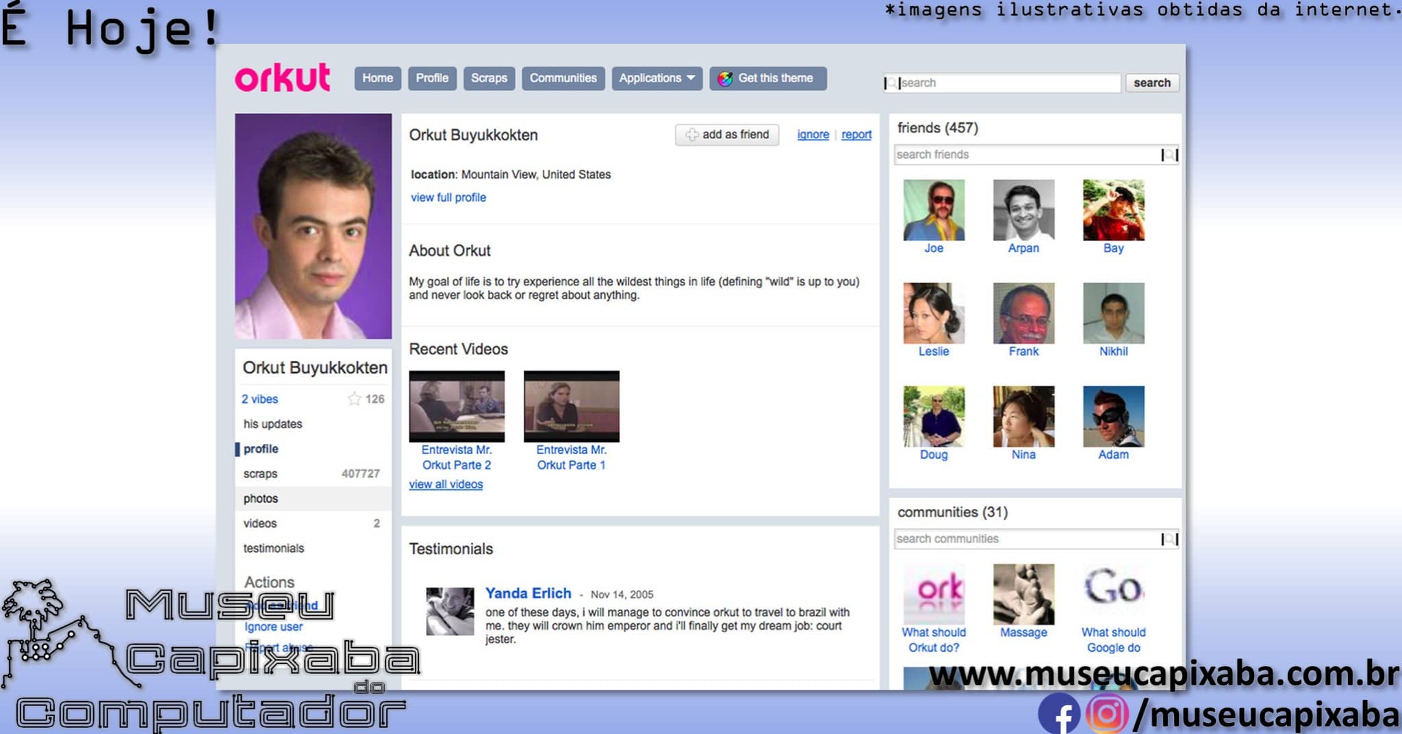Click the ignore link
This screenshot has width=1402, height=734.
pos(813,135)
